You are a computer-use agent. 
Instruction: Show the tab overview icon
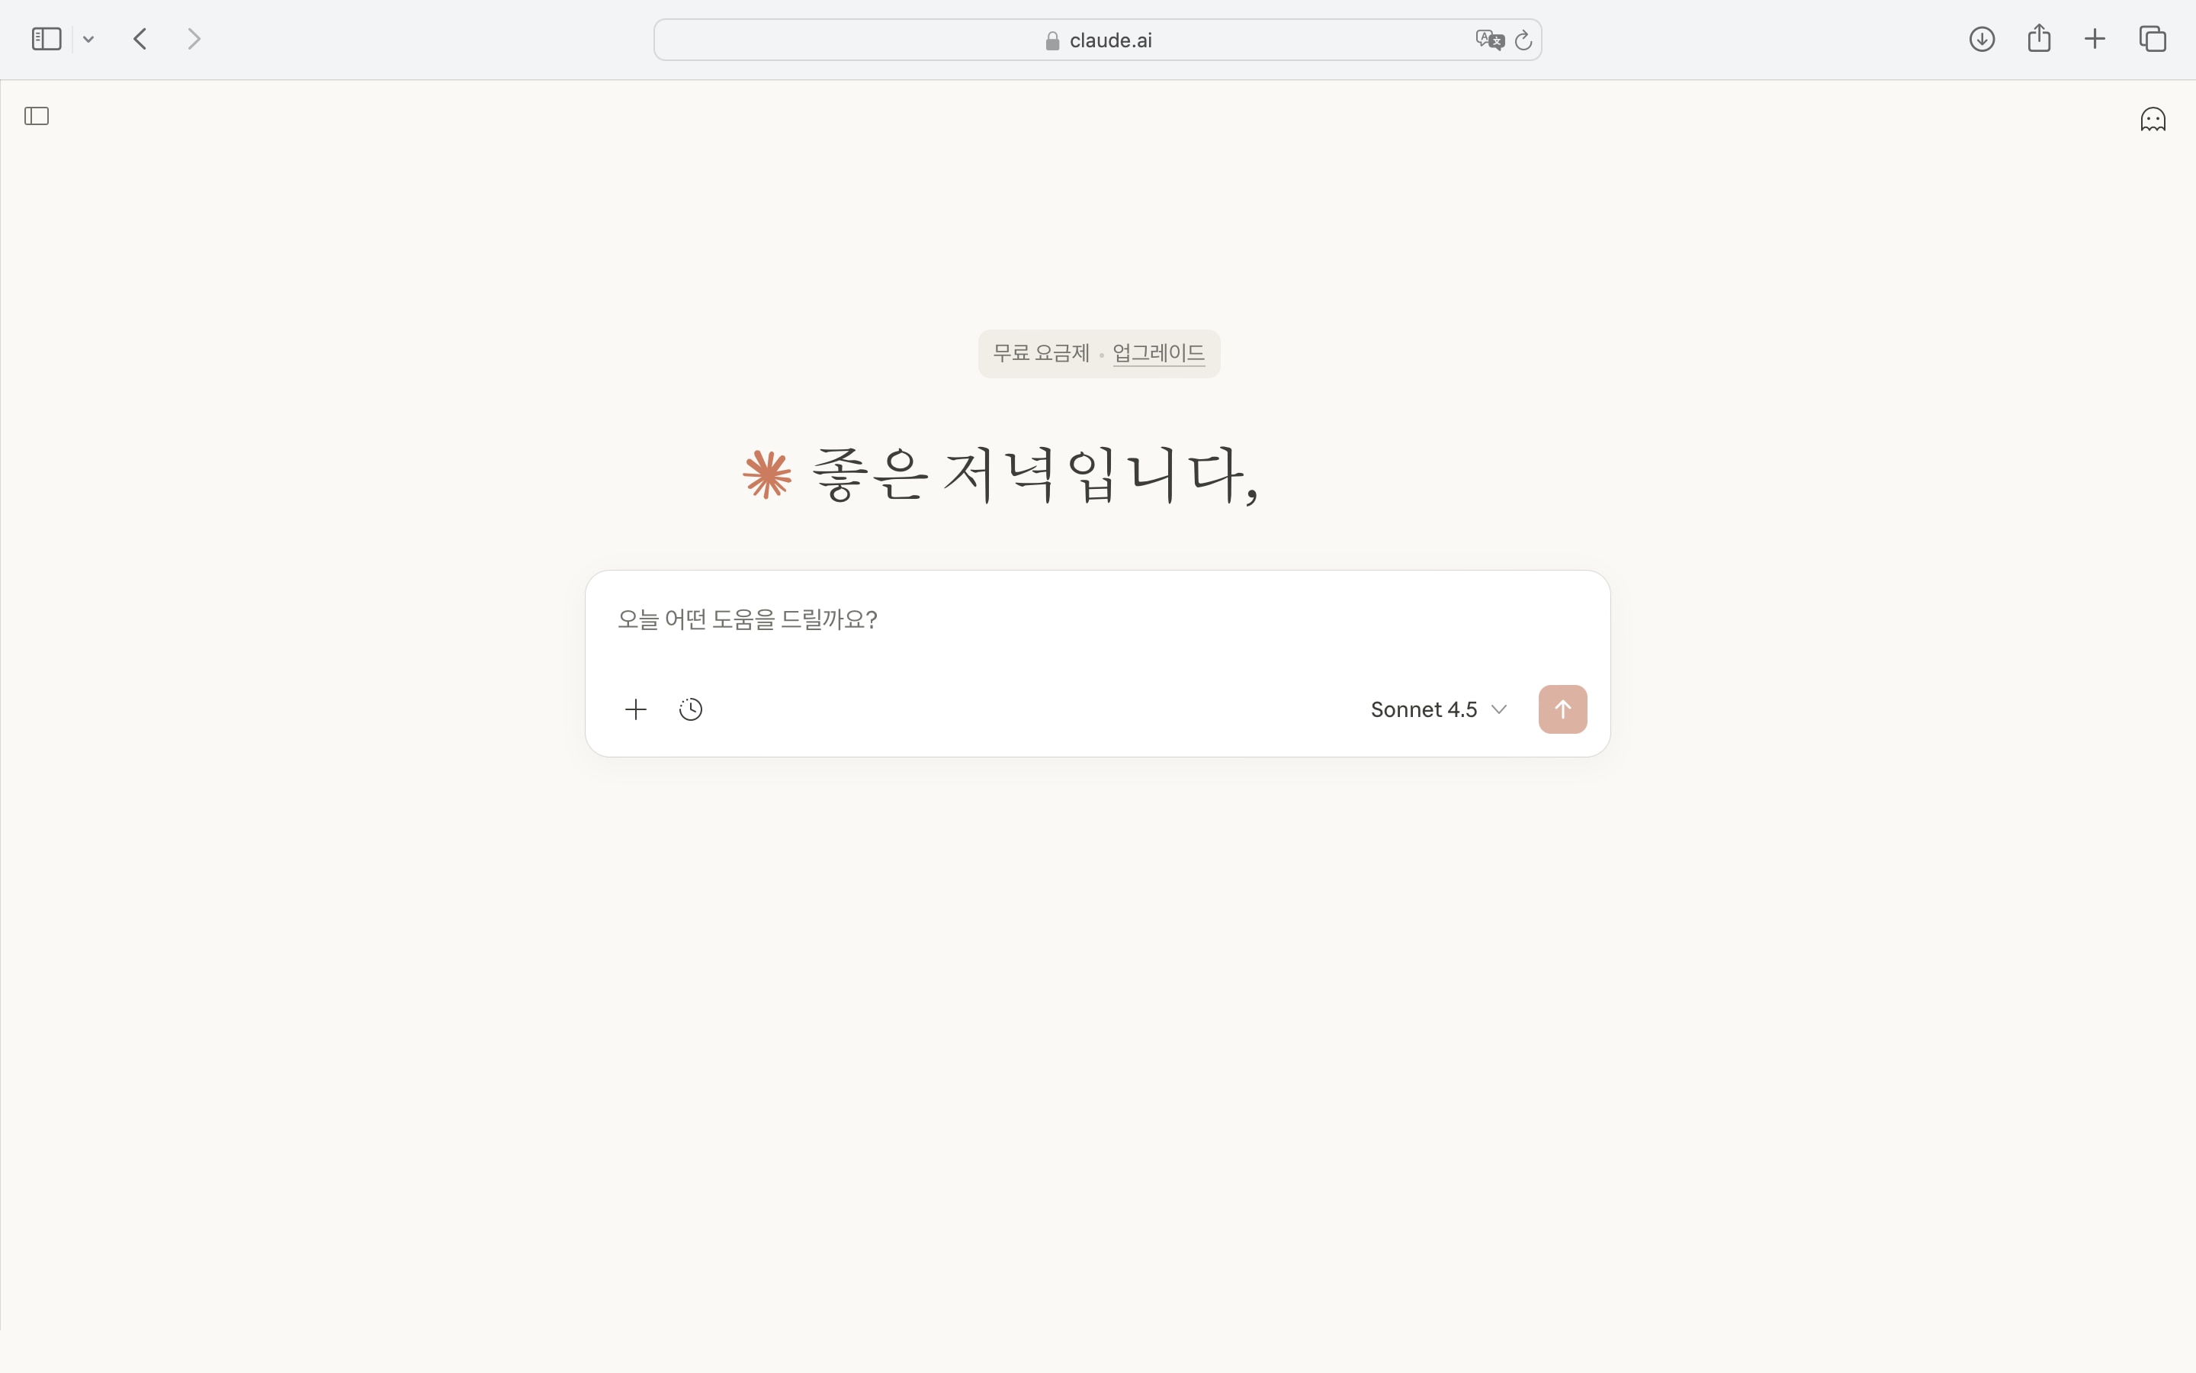point(2153,39)
